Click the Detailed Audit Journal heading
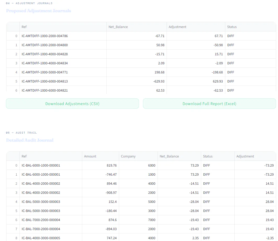This screenshot has width=278, height=241. click(x=30, y=140)
